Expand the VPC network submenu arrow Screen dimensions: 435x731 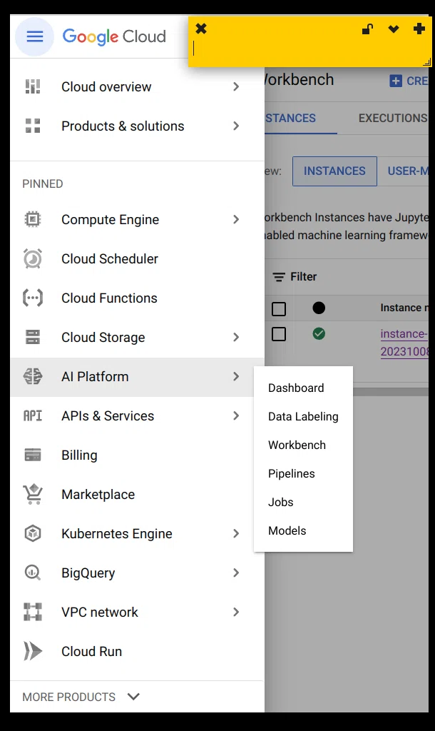(x=236, y=612)
